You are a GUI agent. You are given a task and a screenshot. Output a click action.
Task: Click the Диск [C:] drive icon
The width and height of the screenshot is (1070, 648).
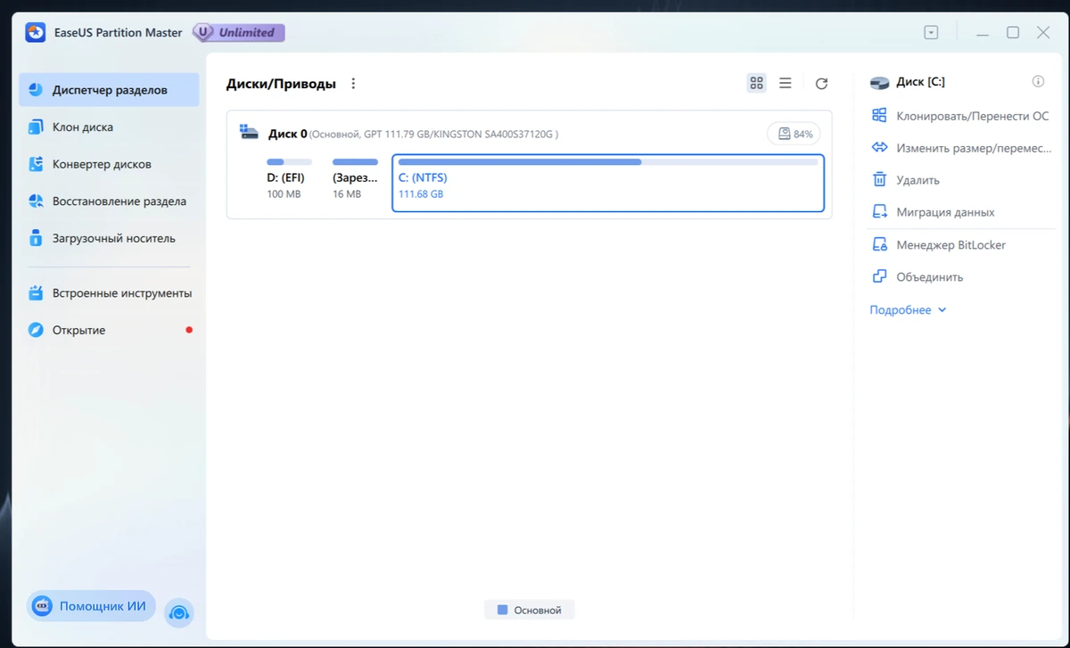tap(879, 82)
